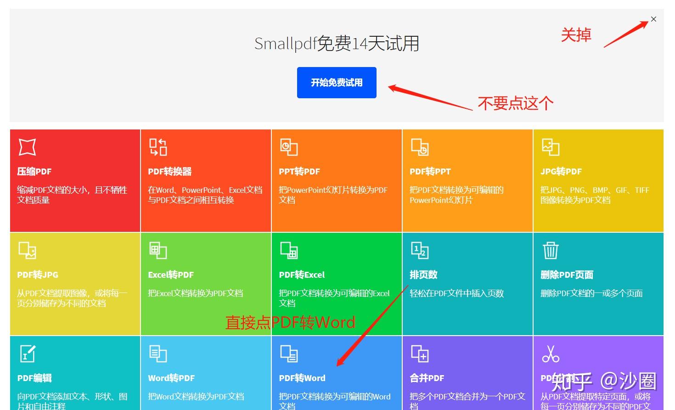
Task: Click description 把Word文档转换为PDF文档
Action: pyautogui.click(x=196, y=397)
